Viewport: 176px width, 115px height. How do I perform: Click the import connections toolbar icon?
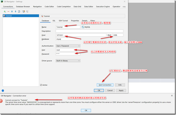tap(24, 11)
